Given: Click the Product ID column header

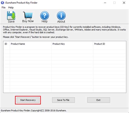Looking at the screenshot, I should click(x=110, y=44).
